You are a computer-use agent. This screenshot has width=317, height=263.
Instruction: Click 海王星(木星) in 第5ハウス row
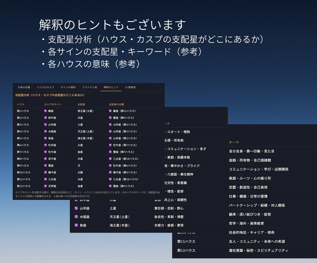coord(85,138)
